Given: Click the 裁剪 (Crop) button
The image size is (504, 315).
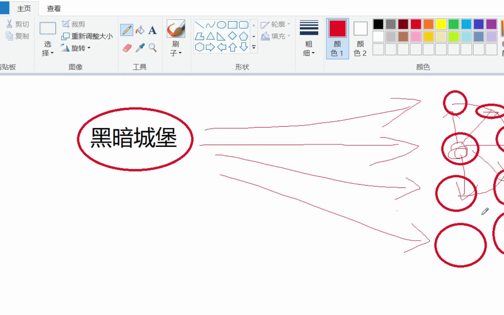Looking at the screenshot, I should [73, 24].
